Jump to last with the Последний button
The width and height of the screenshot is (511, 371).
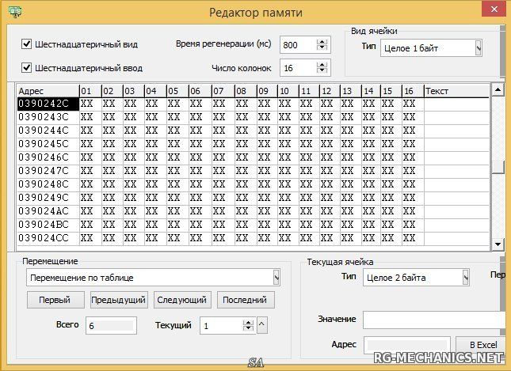click(248, 300)
